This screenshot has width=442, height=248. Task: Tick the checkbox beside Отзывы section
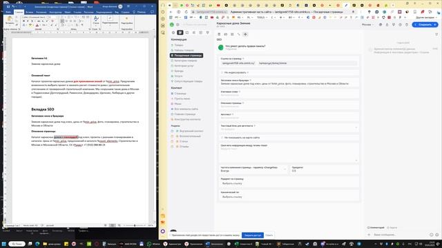pos(172,147)
